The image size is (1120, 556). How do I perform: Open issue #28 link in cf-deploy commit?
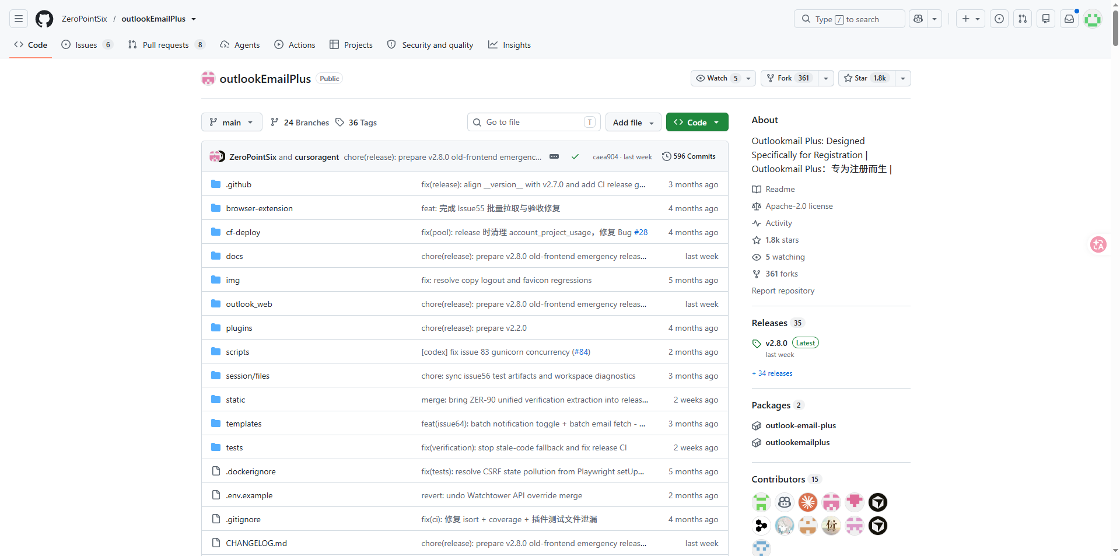click(640, 232)
